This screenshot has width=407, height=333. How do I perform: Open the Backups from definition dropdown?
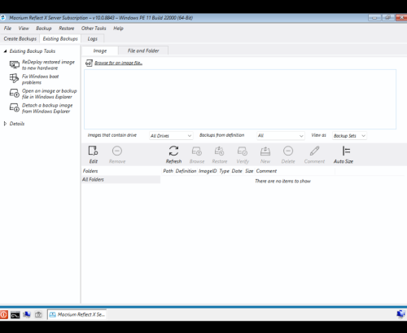click(281, 135)
